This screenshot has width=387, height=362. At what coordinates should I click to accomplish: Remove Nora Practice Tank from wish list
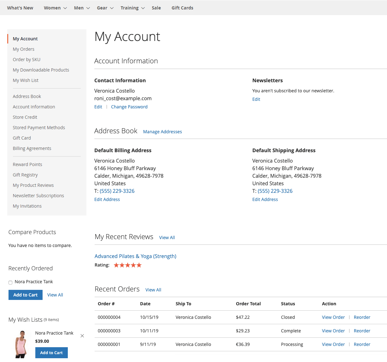click(x=82, y=336)
